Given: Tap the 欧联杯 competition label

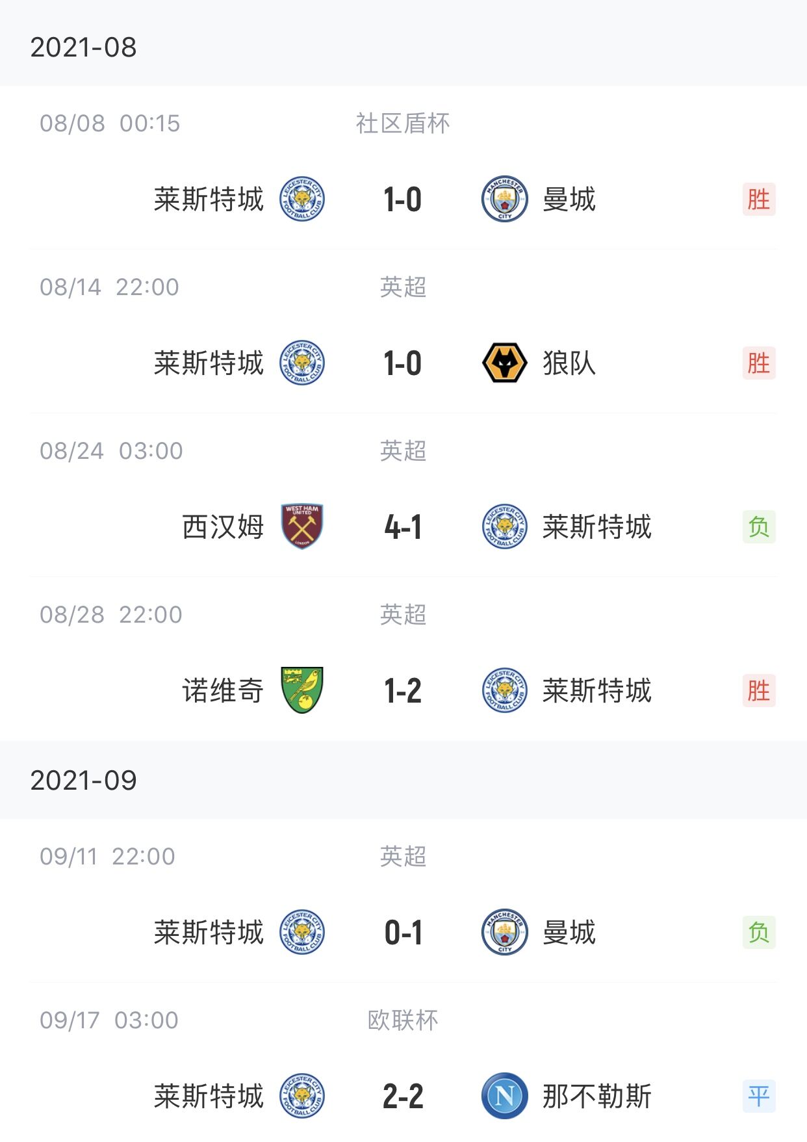Looking at the screenshot, I should coord(403,1020).
